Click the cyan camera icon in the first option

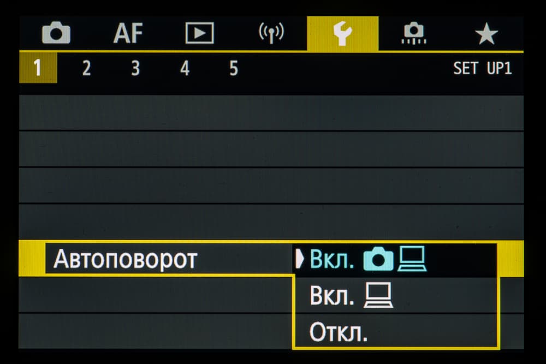pos(378,260)
